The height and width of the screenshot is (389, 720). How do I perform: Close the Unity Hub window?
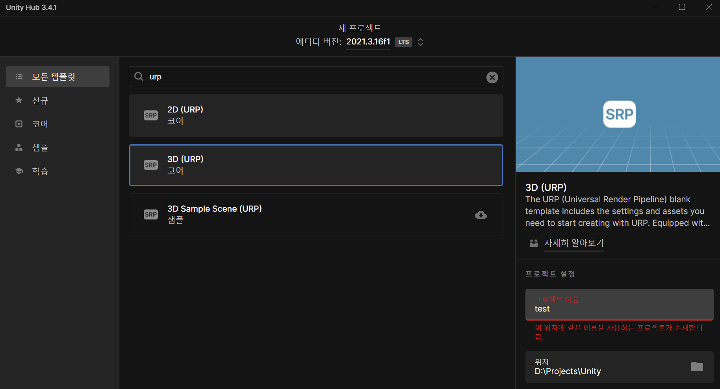point(709,7)
